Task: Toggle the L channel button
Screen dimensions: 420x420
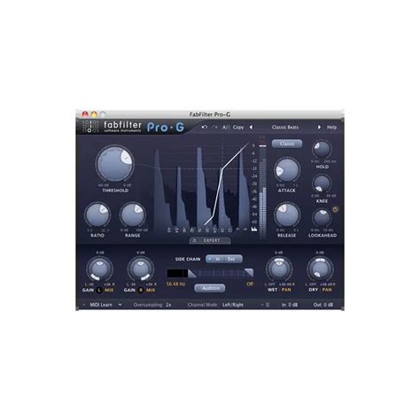Action: [99, 290]
